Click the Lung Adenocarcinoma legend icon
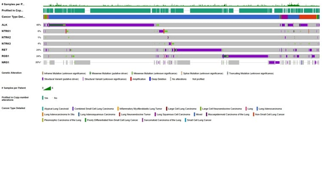The image size is (322, 176). click(257, 109)
